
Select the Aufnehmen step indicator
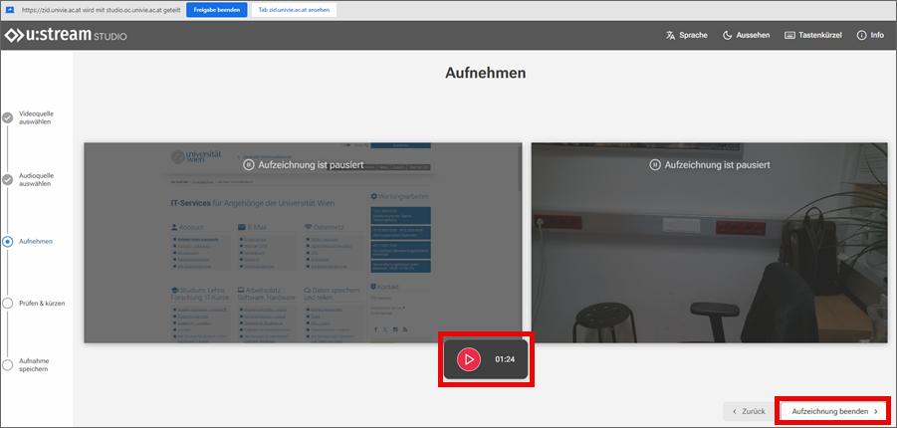(8, 241)
